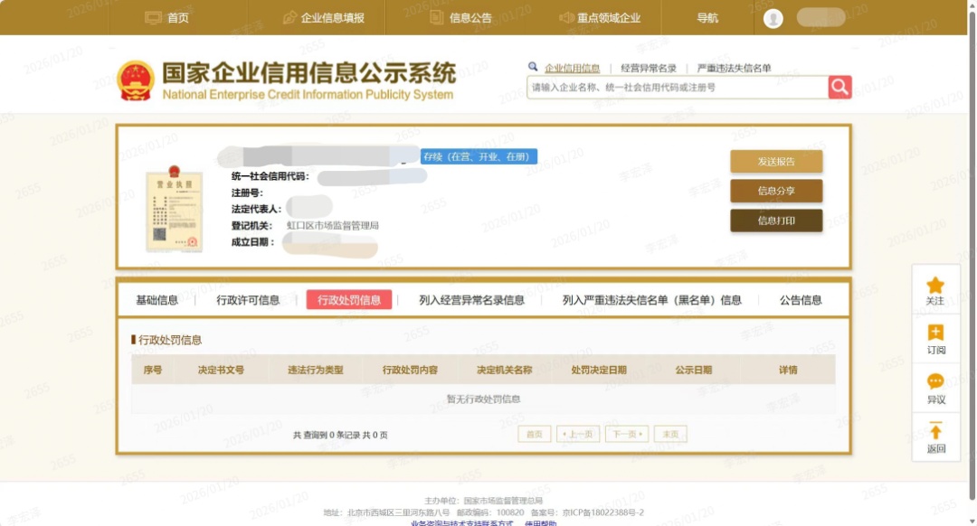Select 经营异常名录 search category
Viewport: 977px width, 526px height.
(x=649, y=68)
